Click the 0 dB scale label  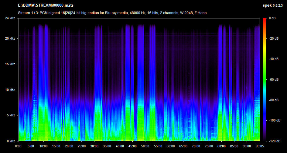[x=272, y=18]
